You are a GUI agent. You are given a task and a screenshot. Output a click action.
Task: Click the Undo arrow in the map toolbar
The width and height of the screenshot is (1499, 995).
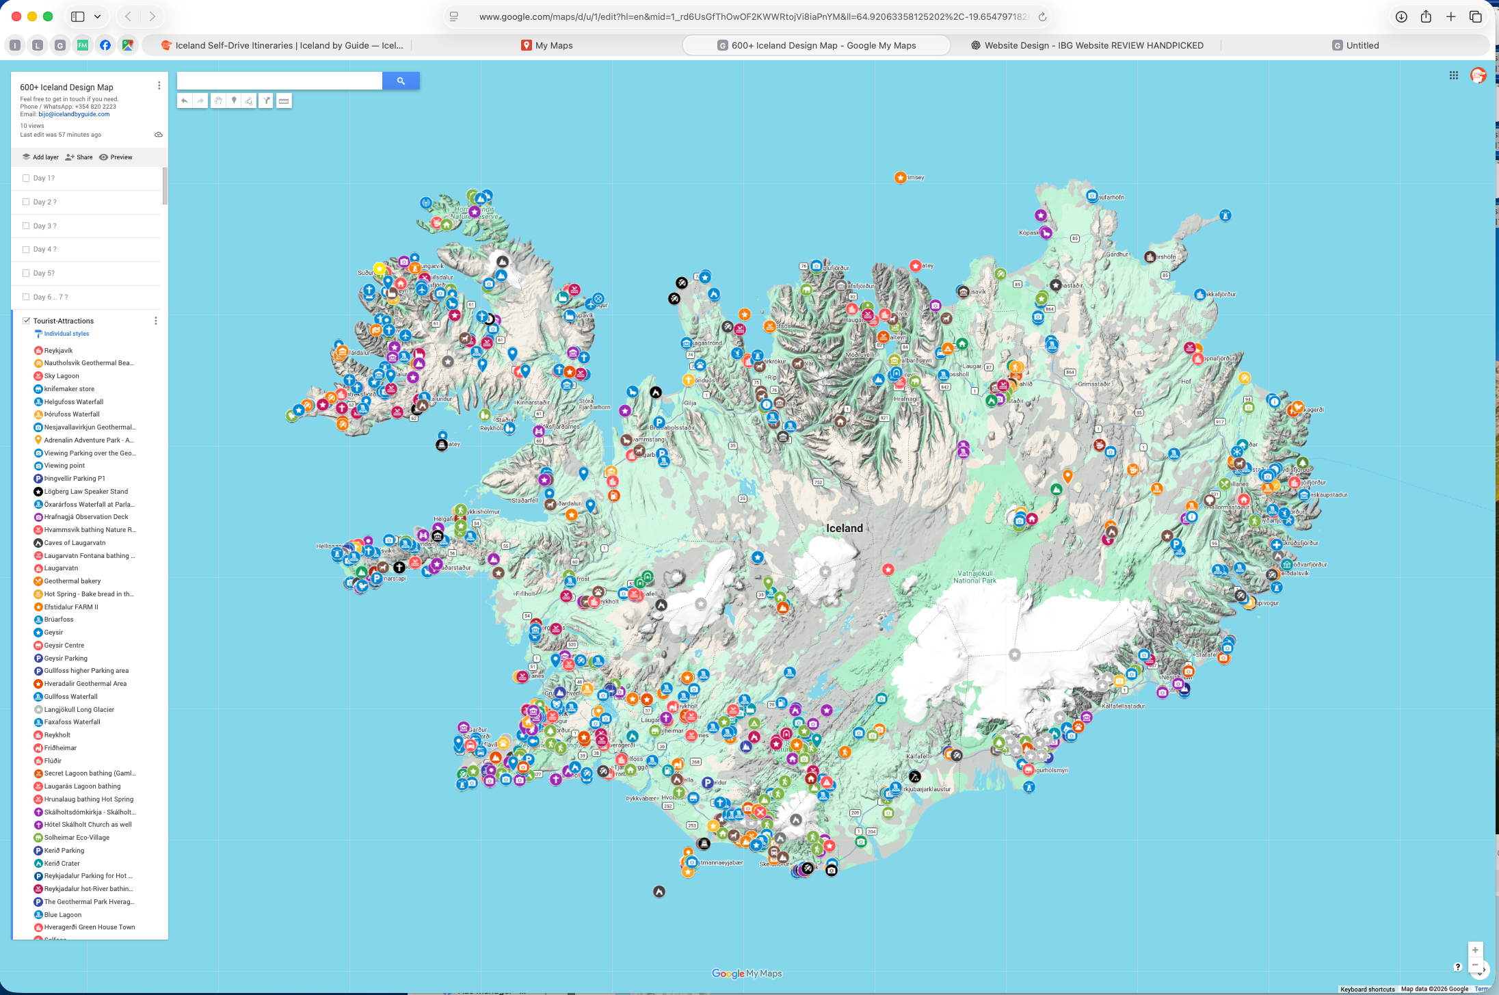tap(185, 101)
